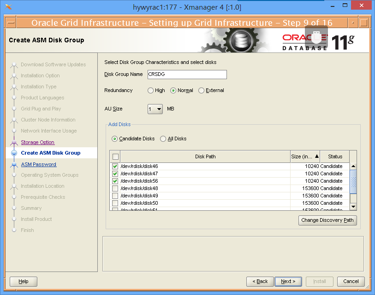
Task: Click the Installation Type step
Action: [x=38, y=87]
